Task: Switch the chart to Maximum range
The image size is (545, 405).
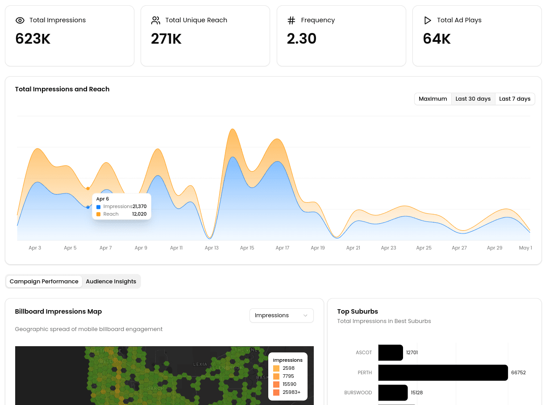Action: [x=433, y=99]
